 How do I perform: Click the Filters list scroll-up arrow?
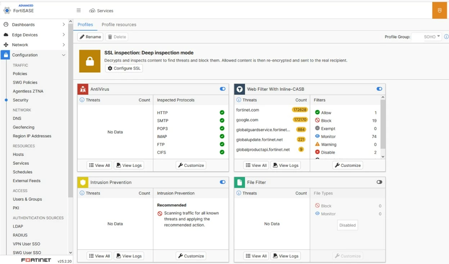[x=383, y=98]
